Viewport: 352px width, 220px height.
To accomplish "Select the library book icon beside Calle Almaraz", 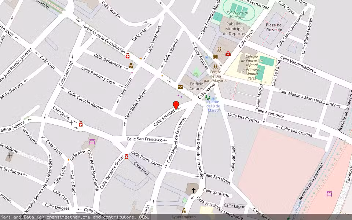I will (x=215, y=56).
